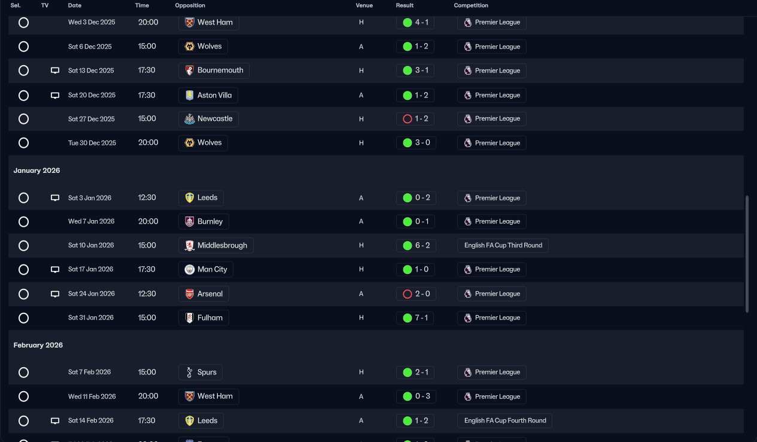
Task: Sort by Opposition column header
Action: 190,5
